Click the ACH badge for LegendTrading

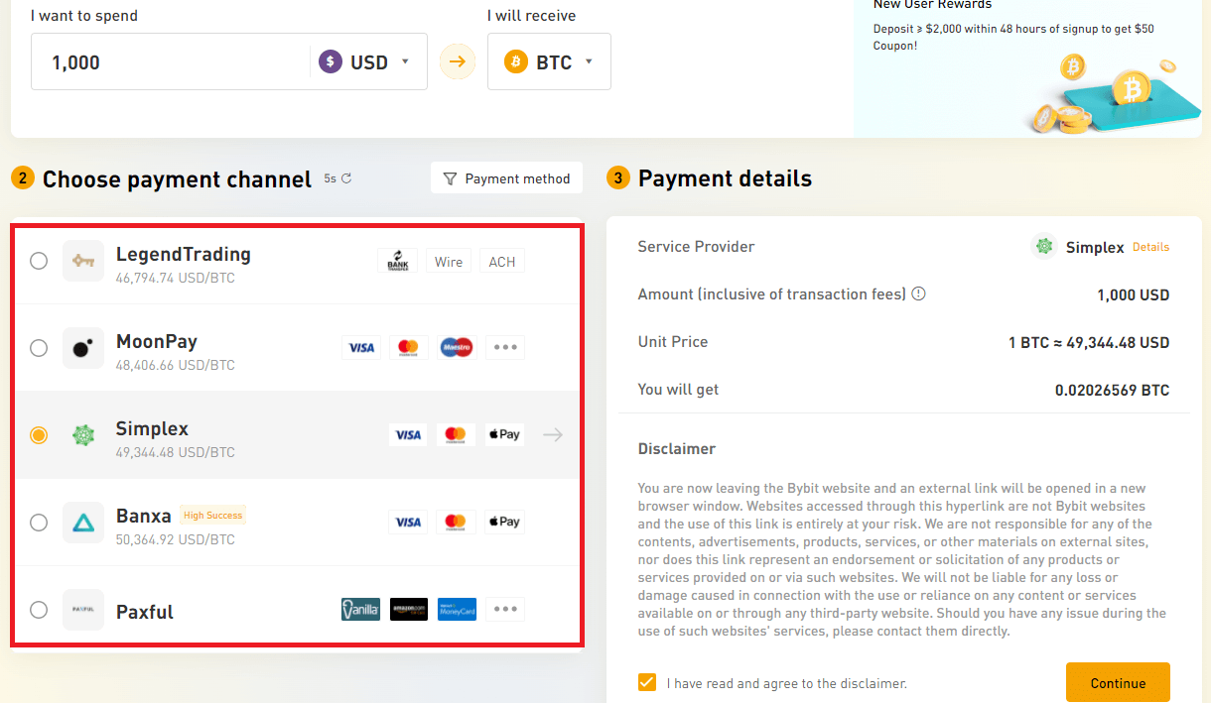tap(501, 260)
